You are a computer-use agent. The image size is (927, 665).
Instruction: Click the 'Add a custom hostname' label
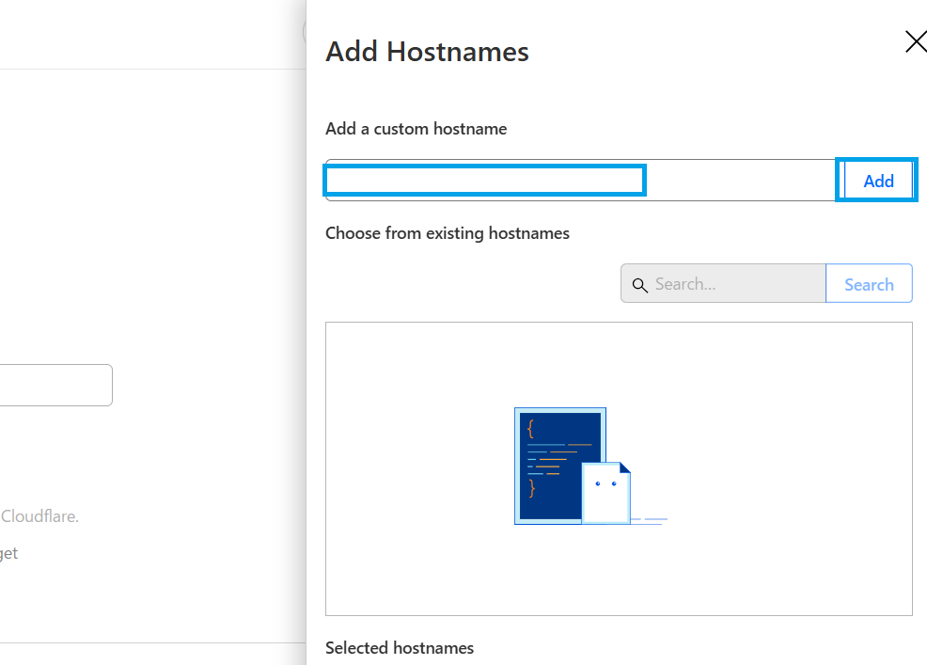[416, 129]
